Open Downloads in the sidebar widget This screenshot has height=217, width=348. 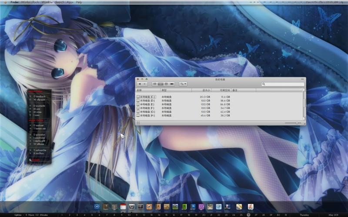[39, 96]
